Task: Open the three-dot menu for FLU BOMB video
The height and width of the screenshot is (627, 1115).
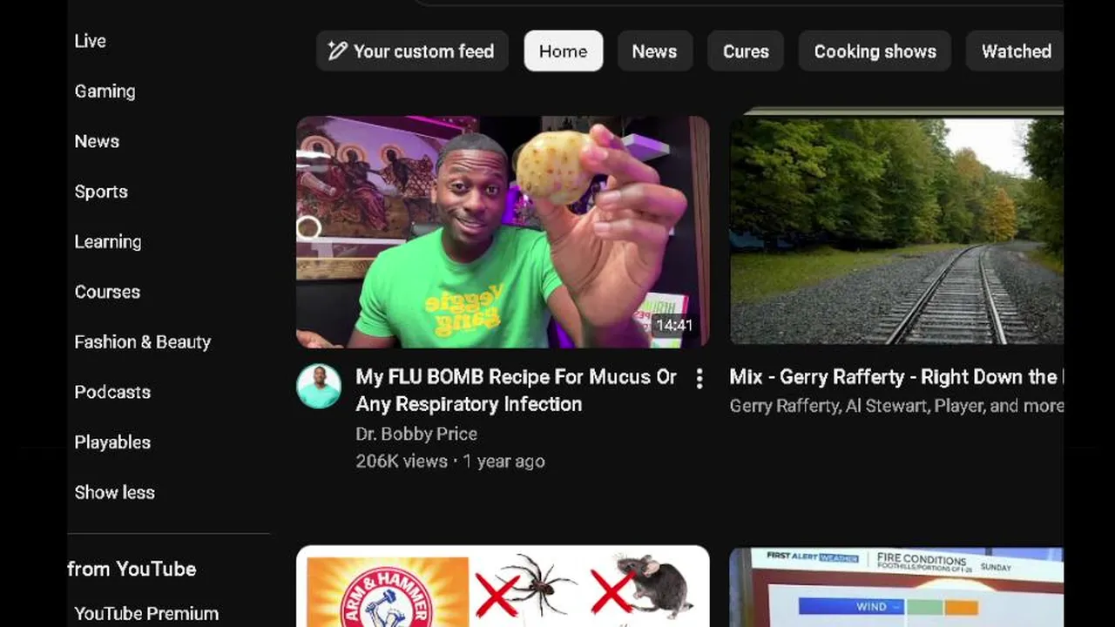Action: click(699, 378)
